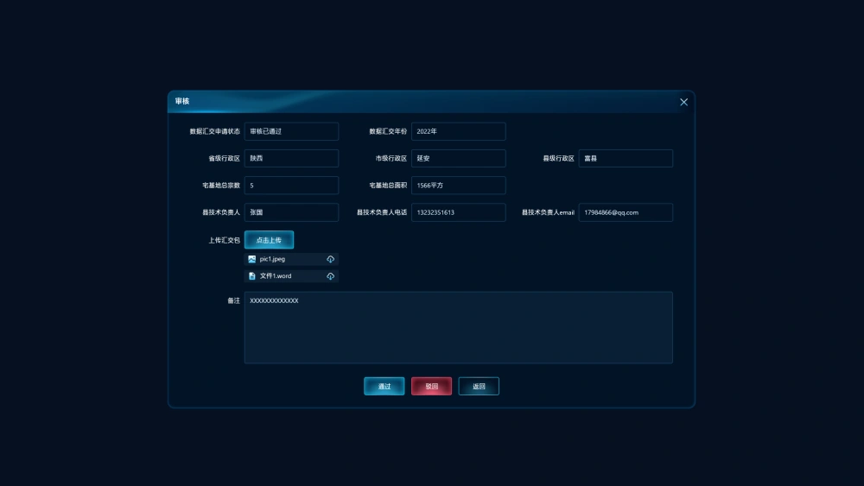This screenshot has width=864, height=486.
Task: Click the 数据汇交申请状态 field
Action: 291,132
